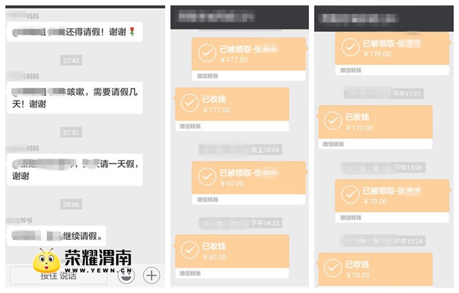459x293 pixels.
Task: Tap checkmark icon on ¥170.00 claimed transfer
Action: tap(350, 47)
